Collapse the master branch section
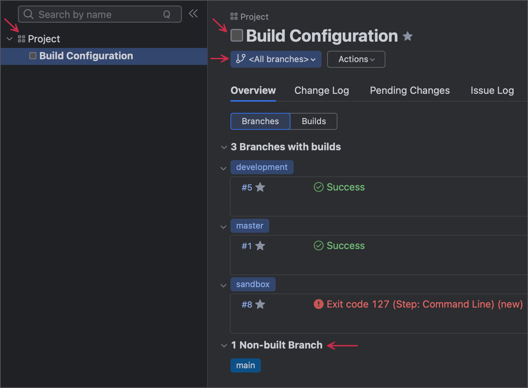Image resolution: width=528 pixels, height=388 pixels. [223, 226]
